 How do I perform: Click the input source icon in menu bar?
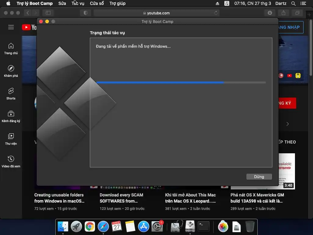(x=226, y=3)
